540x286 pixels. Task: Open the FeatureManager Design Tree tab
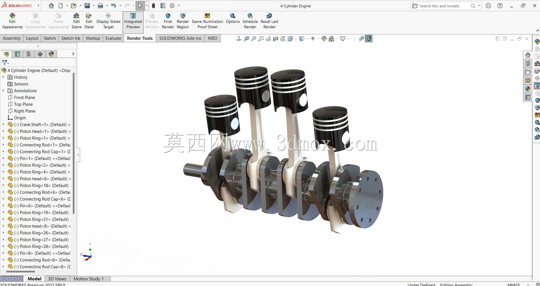click(x=6, y=54)
